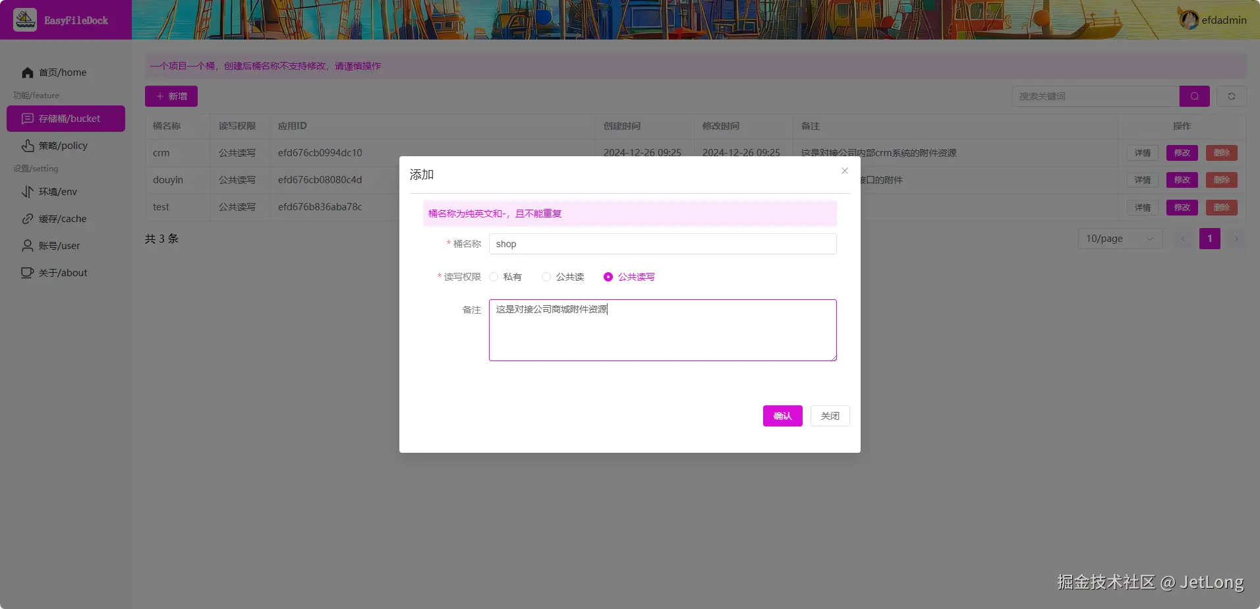Screen dimensions: 1260x609
Task: Click 公共读写 permission in douyin row
Action: coord(237,180)
